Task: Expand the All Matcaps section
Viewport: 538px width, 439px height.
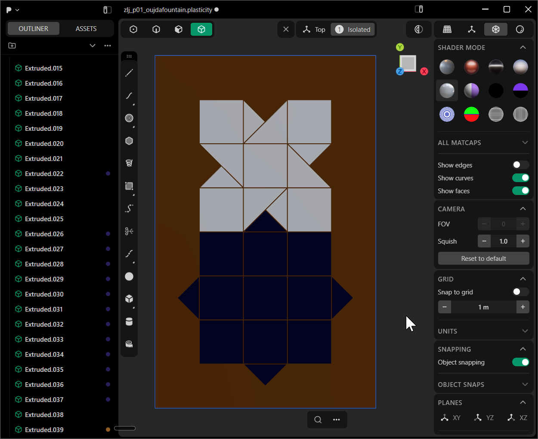Action: pos(525,142)
